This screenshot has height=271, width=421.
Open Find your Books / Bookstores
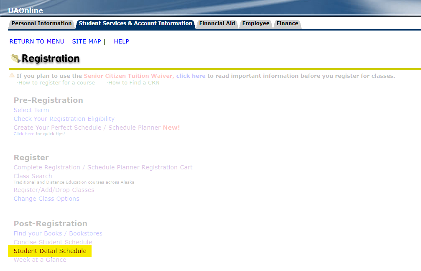click(58, 233)
